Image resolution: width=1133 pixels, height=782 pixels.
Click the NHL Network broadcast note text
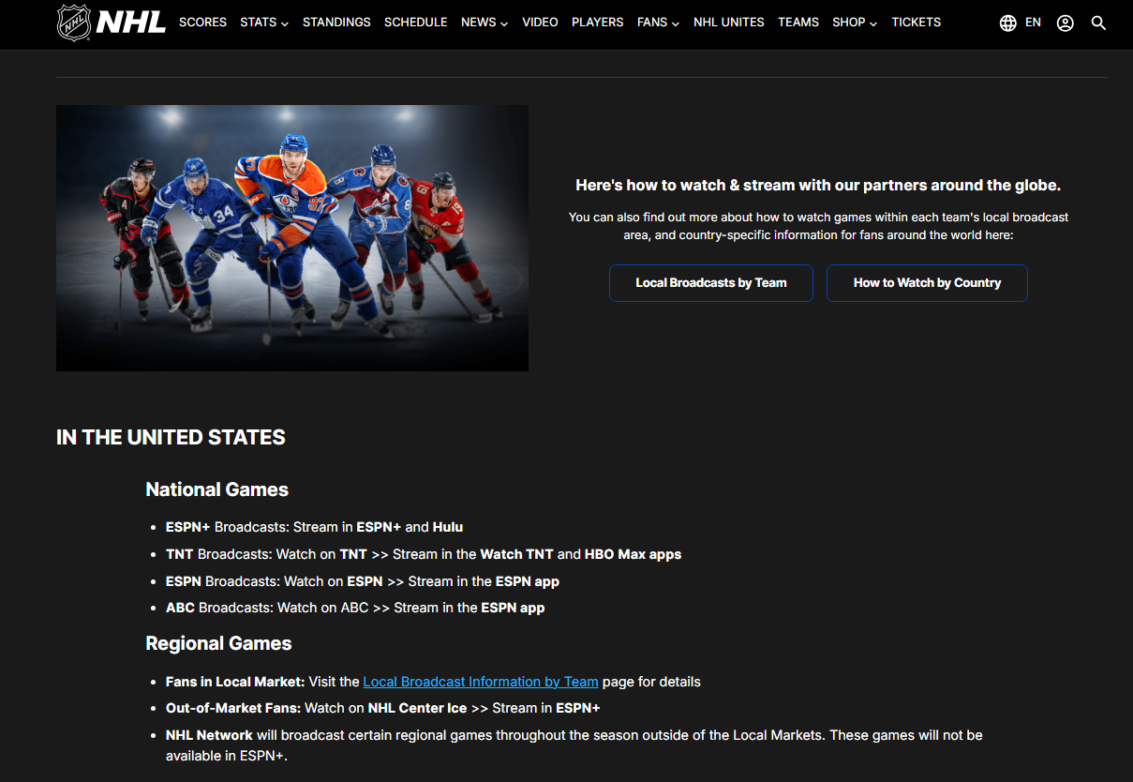pyautogui.click(x=574, y=744)
